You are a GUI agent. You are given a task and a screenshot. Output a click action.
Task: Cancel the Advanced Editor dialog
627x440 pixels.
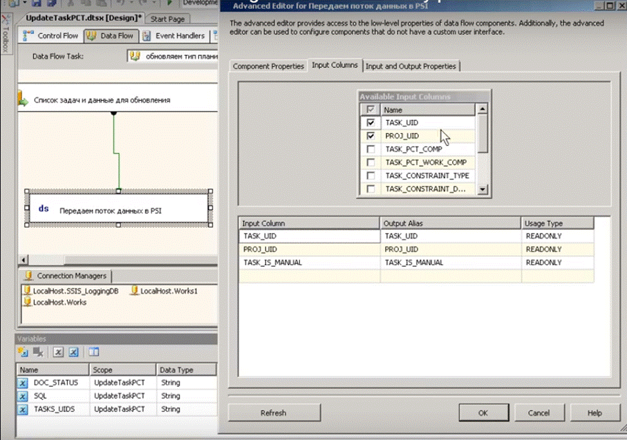[539, 413]
